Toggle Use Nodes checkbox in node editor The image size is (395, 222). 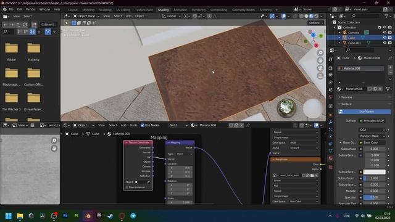[x=143, y=125]
